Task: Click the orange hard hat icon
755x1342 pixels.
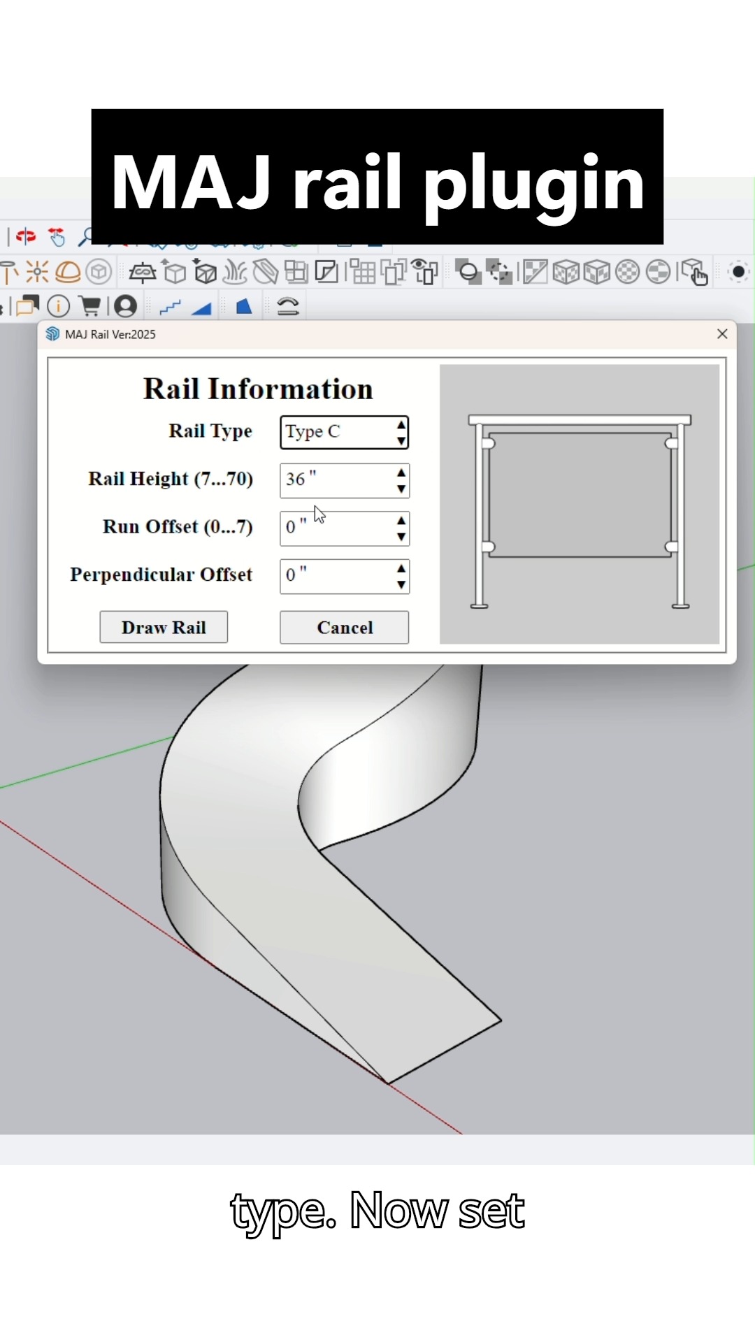Action: click(68, 272)
